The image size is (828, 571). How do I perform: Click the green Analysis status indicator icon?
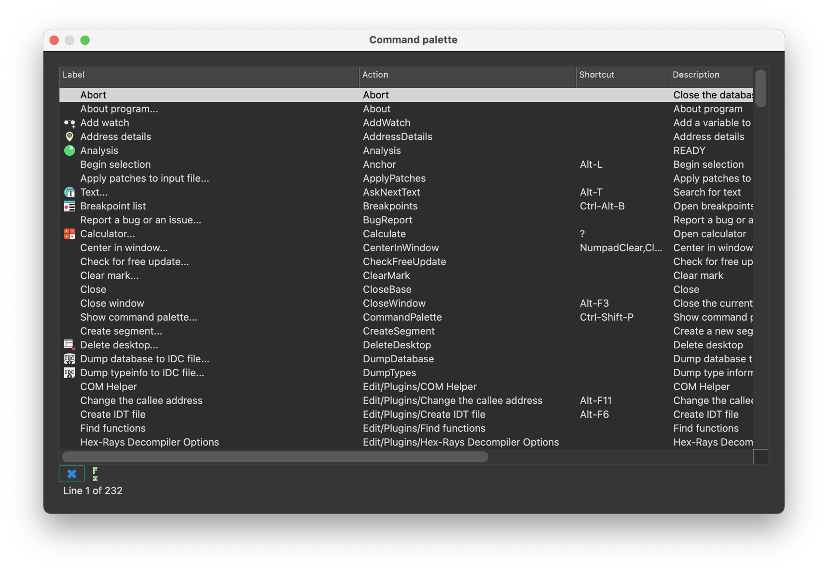(70, 150)
